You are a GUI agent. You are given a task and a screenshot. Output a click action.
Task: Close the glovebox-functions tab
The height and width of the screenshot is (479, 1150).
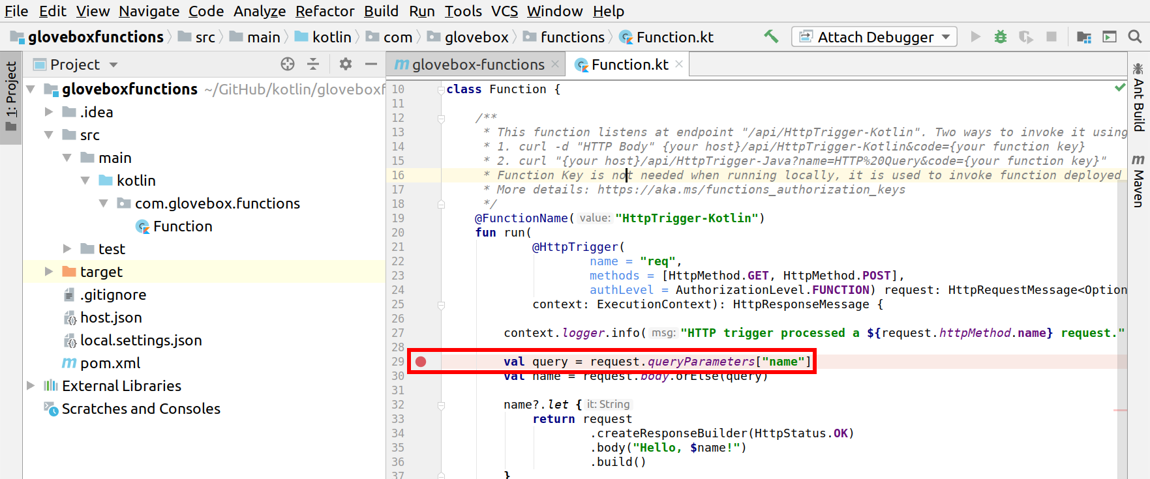555,64
